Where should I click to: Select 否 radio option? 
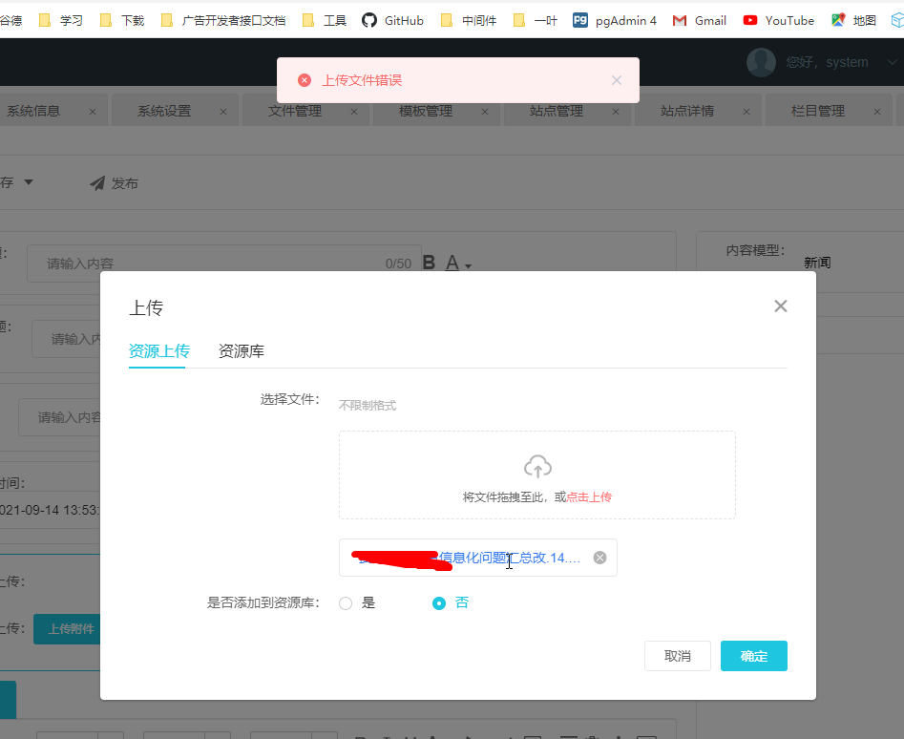439,603
